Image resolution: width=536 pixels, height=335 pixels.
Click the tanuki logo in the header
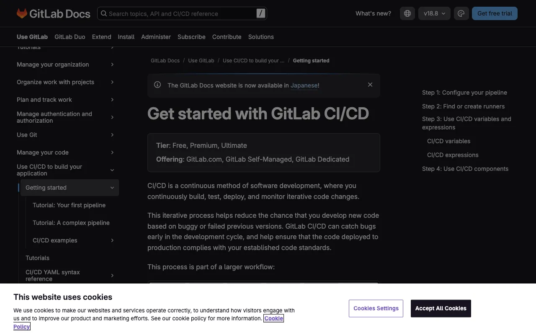pyautogui.click(x=21, y=13)
